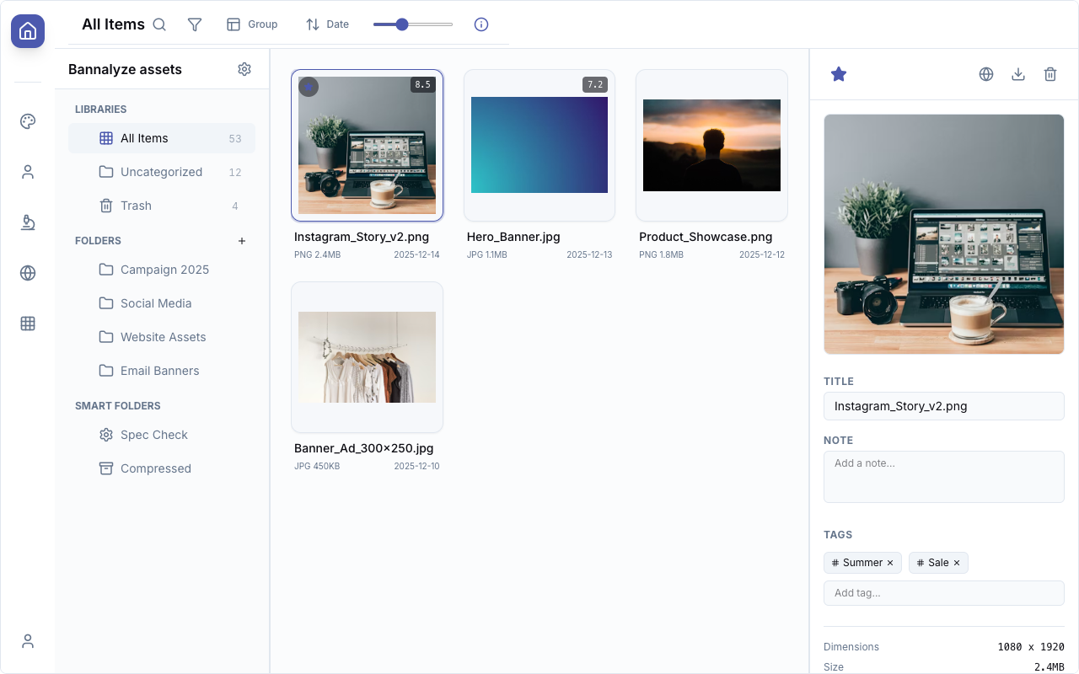Click the 2025-12-13 date under Hero_Banner
This screenshot has height=674, width=1079.
(x=589, y=254)
